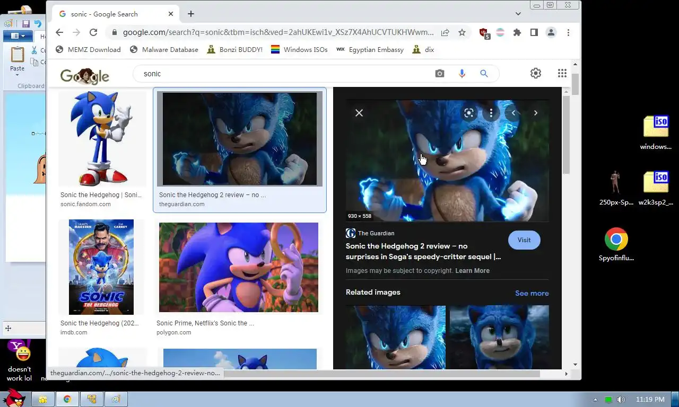Bookmark this page with the star icon
Viewport: 679px width, 407px height.
462,32
